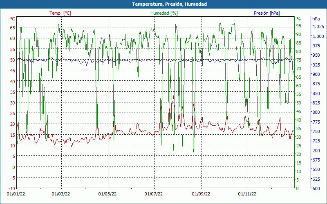This screenshot has height=204, width=327.
Task: Click the '°C' unit label on temperature axis
Action: (13, 19)
